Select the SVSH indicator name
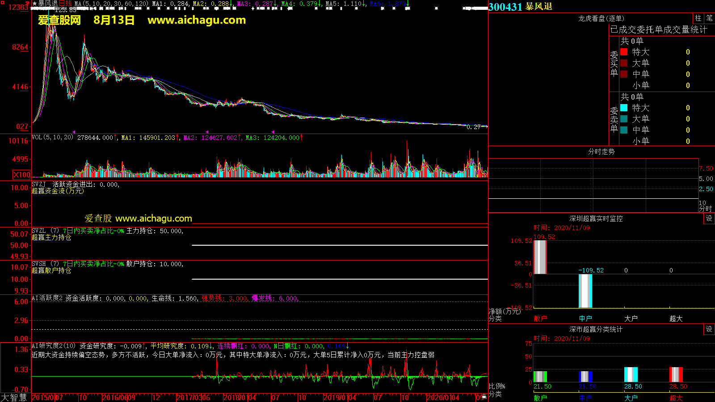This screenshot has height=402, width=715. (x=39, y=264)
